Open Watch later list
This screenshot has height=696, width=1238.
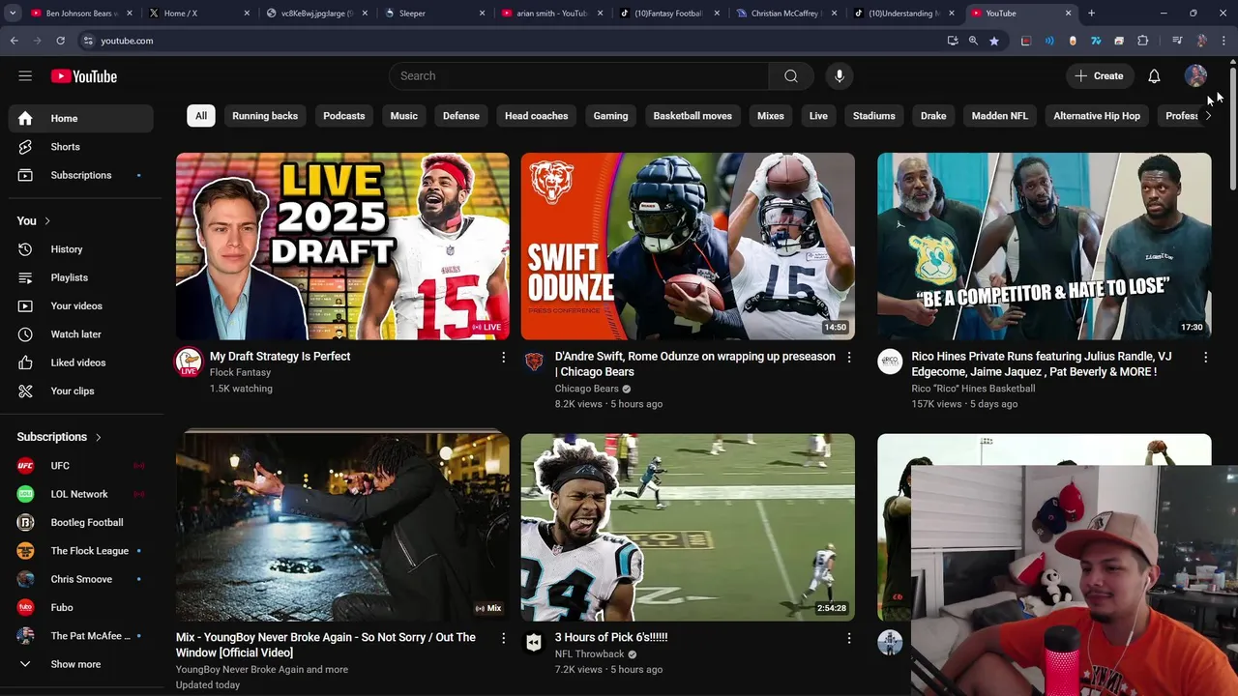coord(81,334)
